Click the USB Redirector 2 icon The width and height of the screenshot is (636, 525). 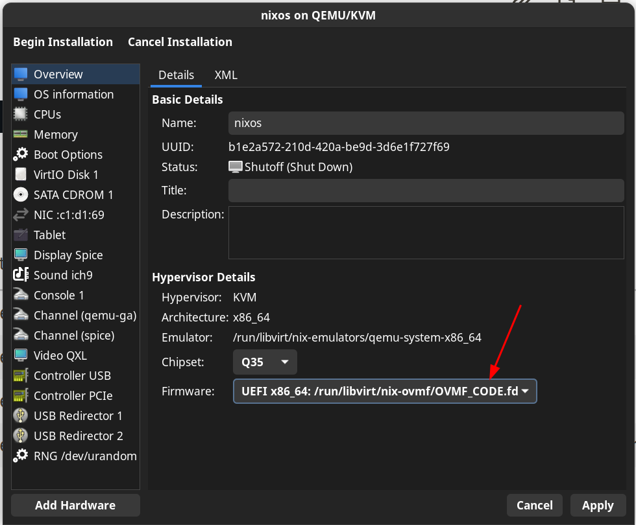pyautogui.click(x=21, y=436)
